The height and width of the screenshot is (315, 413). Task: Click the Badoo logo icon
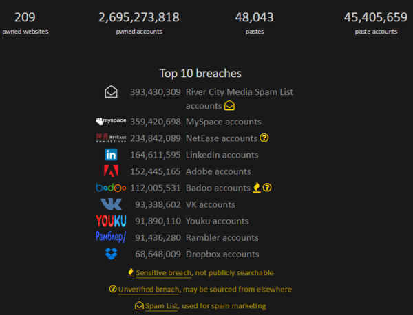click(111, 188)
